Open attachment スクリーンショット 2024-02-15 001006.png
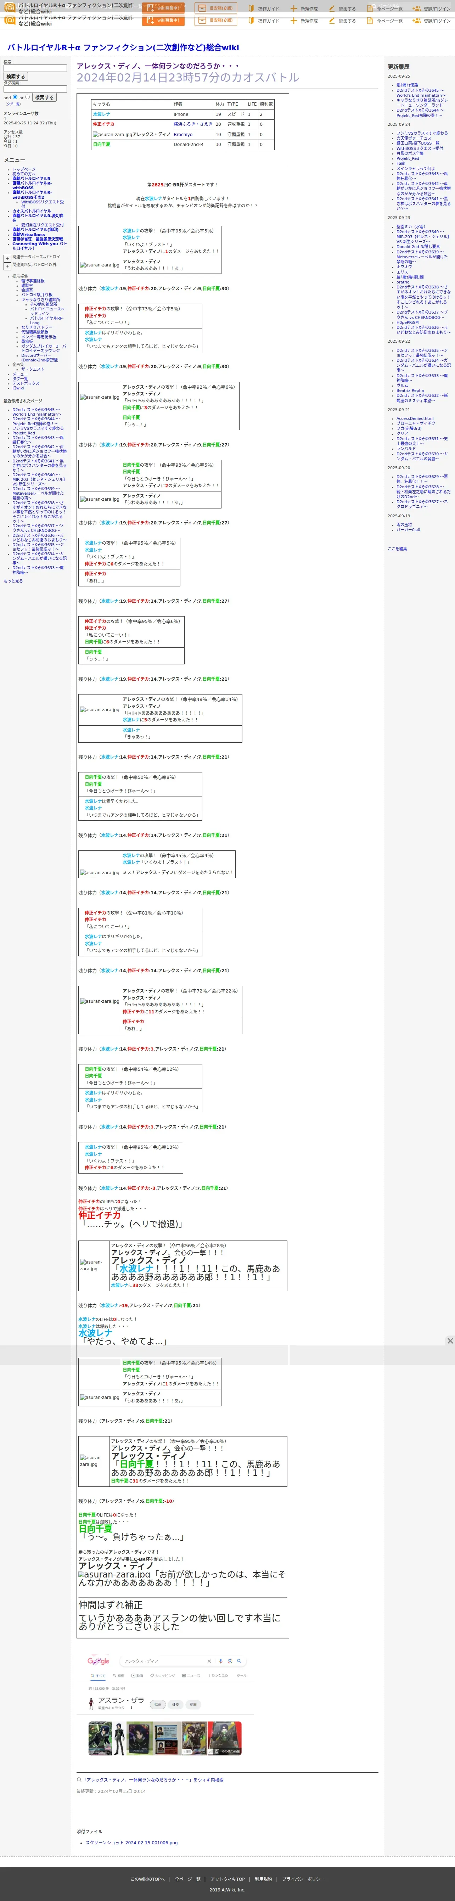The width and height of the screenshot is (455, 1901). tap(131, 1842)
